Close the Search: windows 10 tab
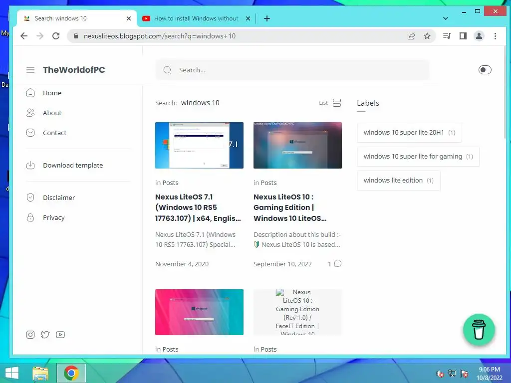This screenshot has height=383, width=511. 129,18
